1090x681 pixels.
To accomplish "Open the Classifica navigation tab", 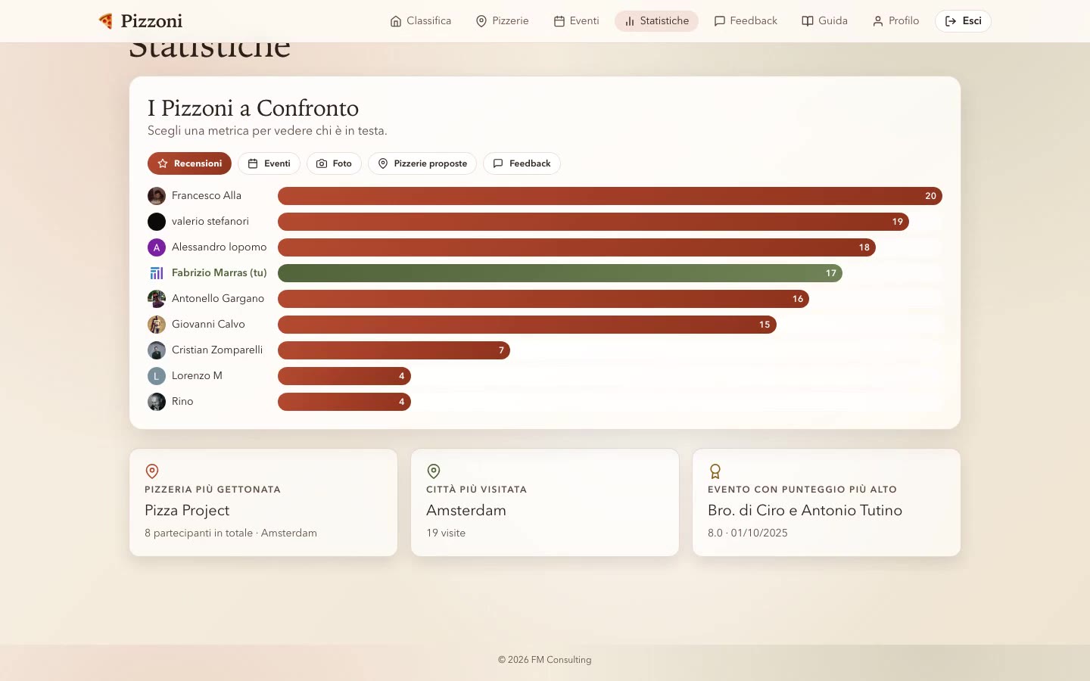I will [x=421, y=21].
